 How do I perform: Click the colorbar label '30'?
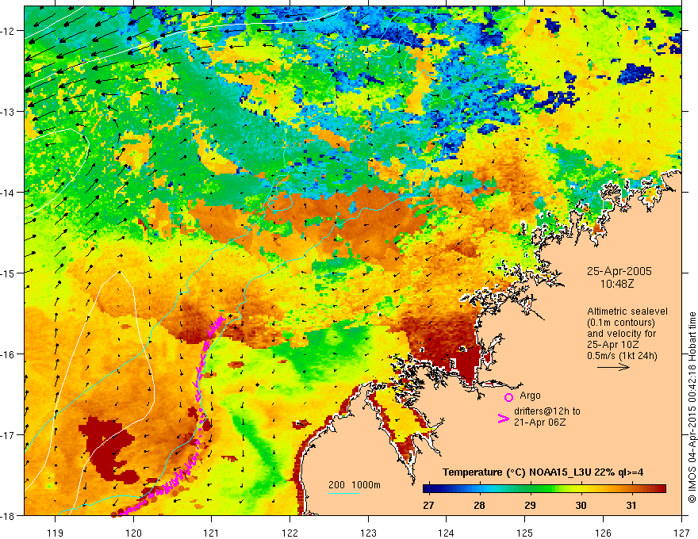click(x=581, y=506)
